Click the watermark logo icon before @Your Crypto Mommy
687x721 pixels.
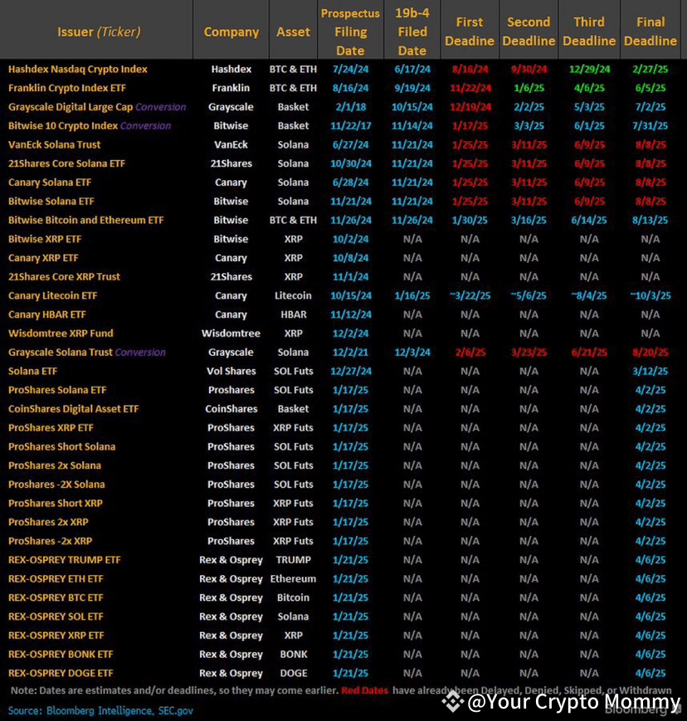tap(451, 703)
